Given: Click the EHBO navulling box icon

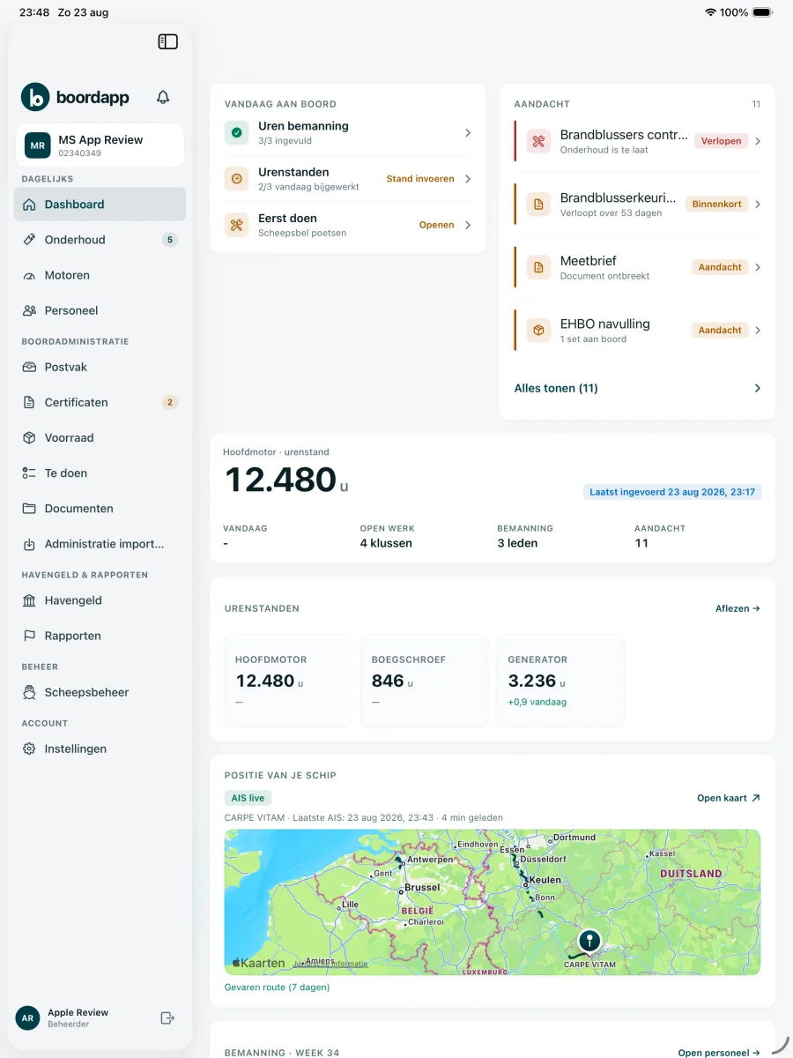Looking at the screenshot, I should pyautogui.click(x=538, y=330).
